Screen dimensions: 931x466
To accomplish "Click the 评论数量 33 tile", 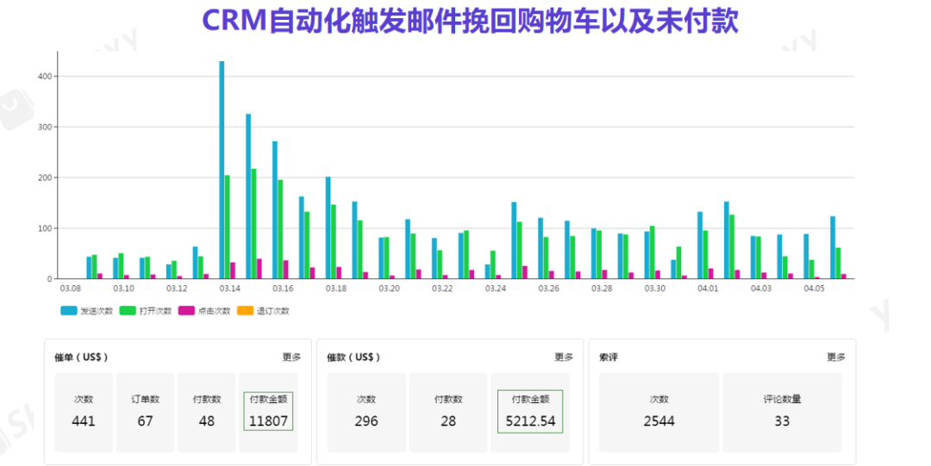I will [782, 412].
